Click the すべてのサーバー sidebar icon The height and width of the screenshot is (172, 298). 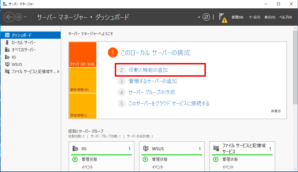coord(7,50)
